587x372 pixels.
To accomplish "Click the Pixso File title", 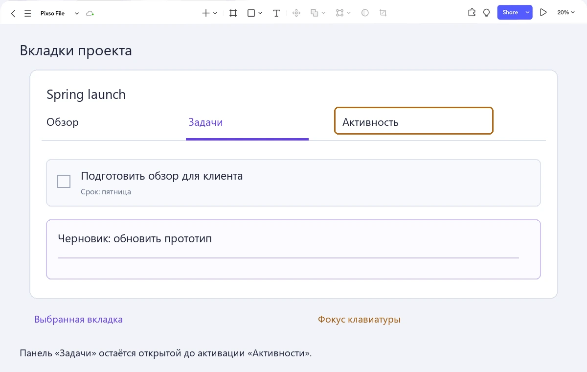I will [x=52, y=13].
